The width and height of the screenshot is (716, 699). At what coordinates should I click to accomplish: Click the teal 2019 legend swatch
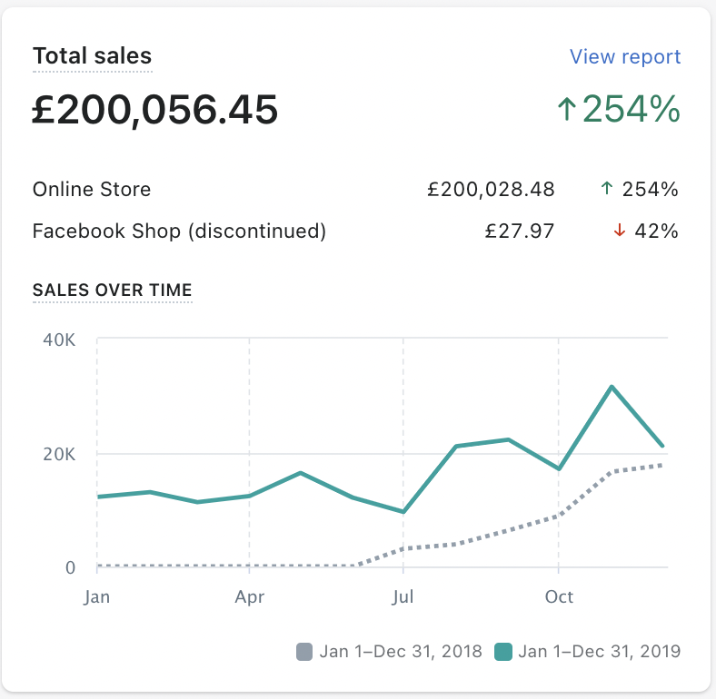coord(502,651)
